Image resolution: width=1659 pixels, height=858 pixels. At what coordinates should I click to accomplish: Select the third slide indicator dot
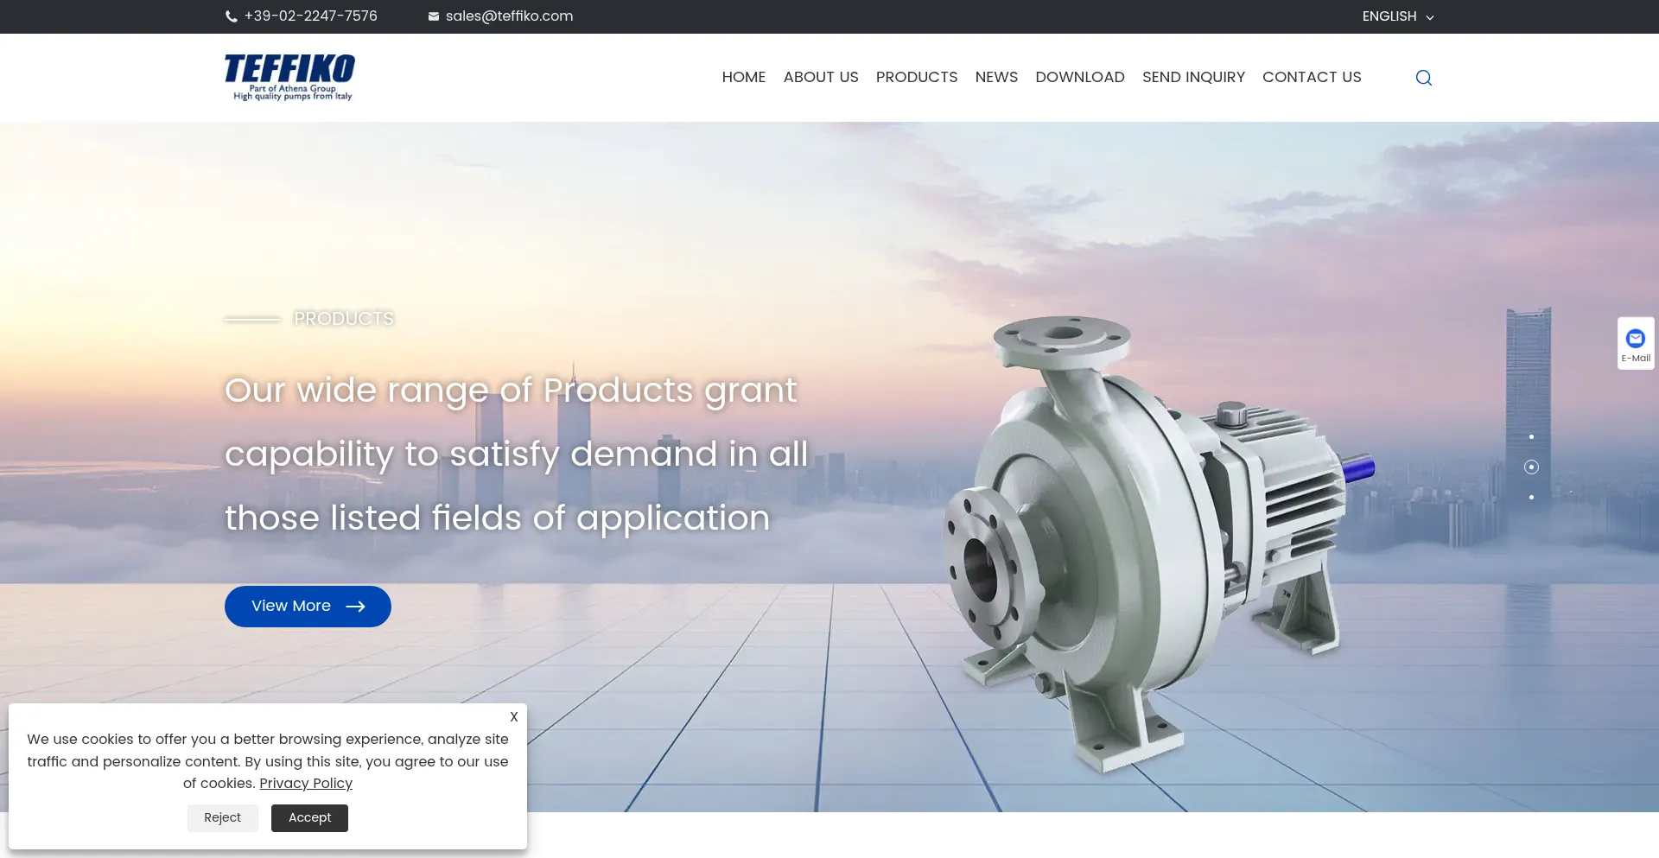pos(1531,498)
